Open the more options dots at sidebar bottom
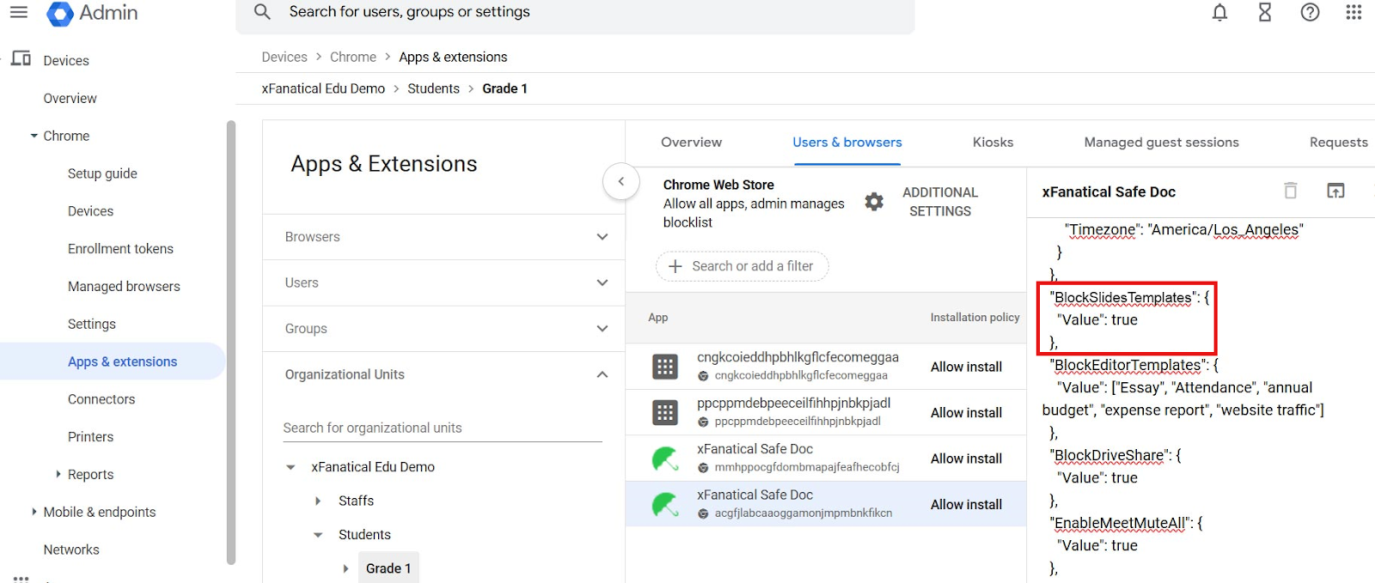 point(21,578)
